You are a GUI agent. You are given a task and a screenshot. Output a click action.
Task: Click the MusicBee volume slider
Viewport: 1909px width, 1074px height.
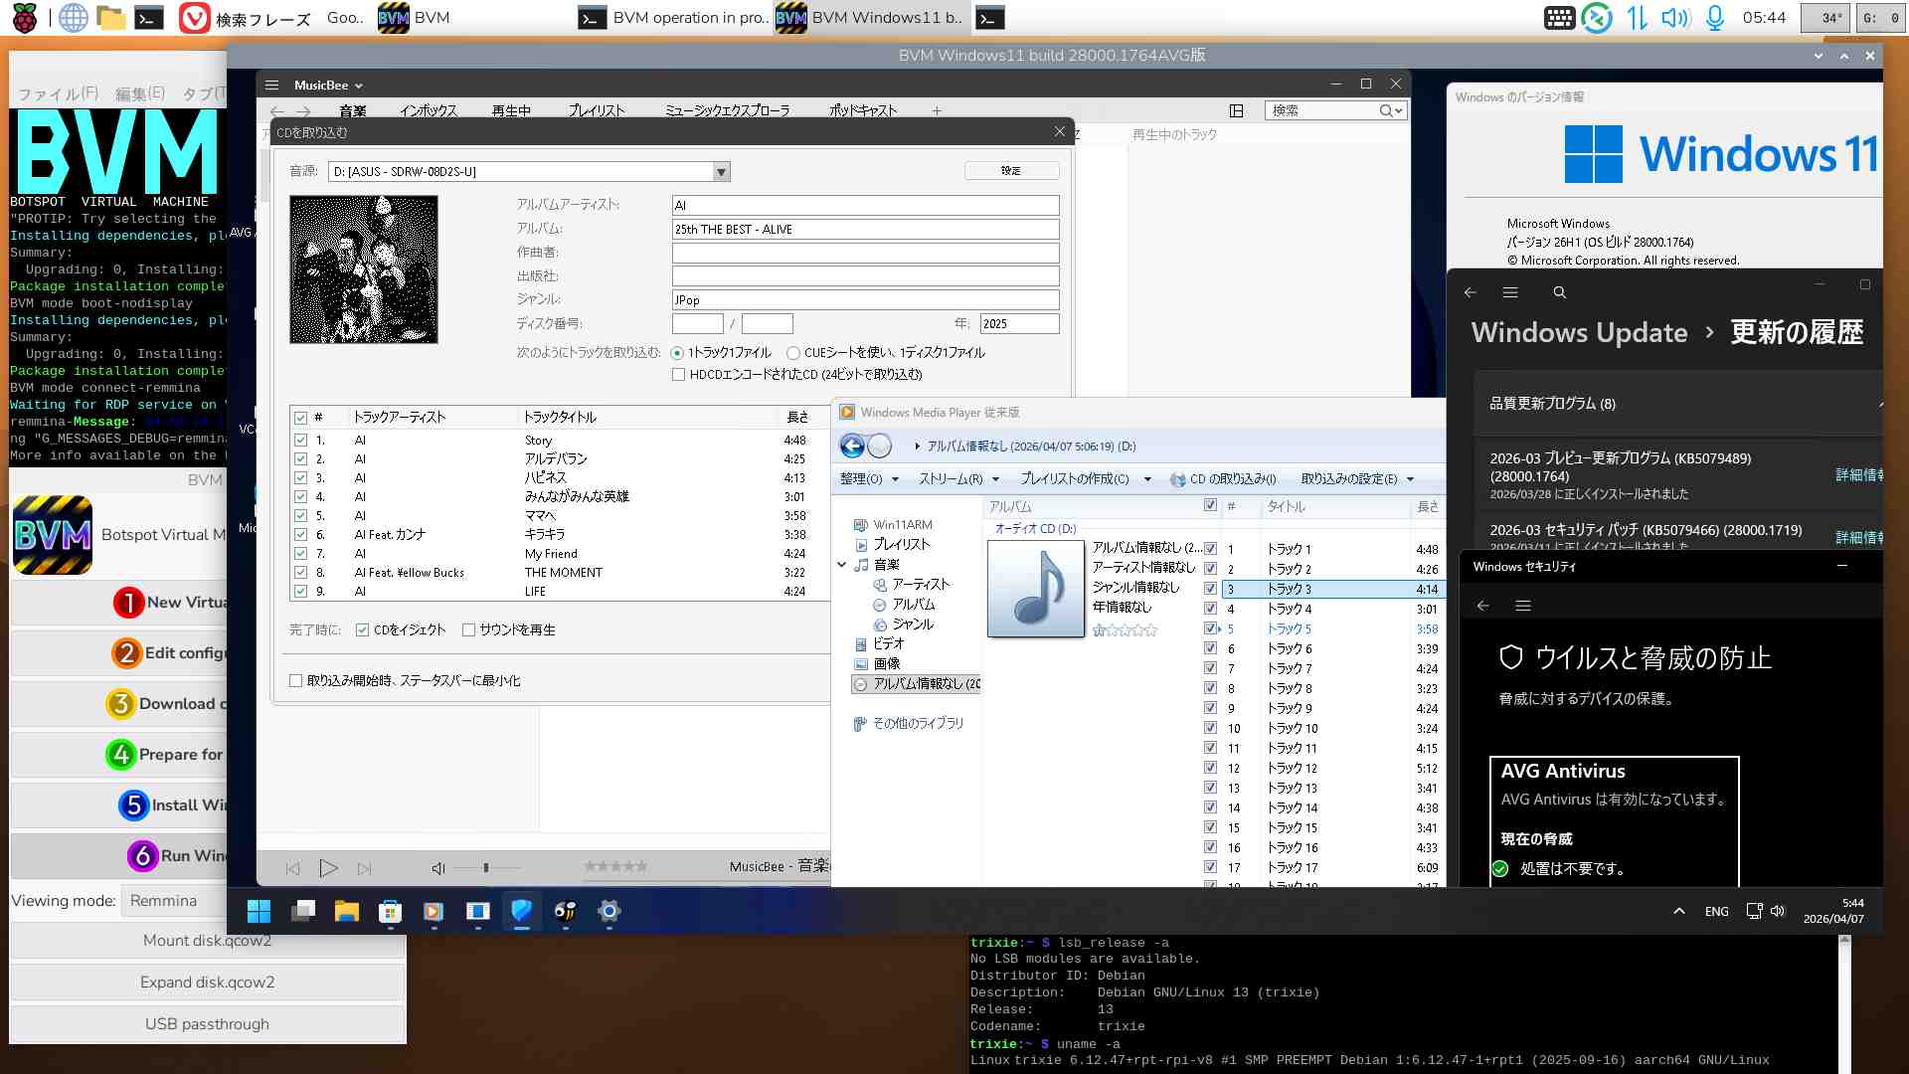(x=486, y=868)
